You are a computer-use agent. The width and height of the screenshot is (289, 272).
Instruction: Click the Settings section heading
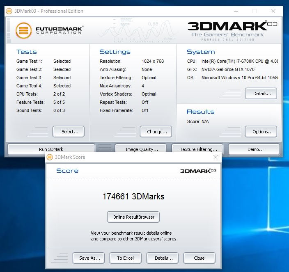click(115, 52)
